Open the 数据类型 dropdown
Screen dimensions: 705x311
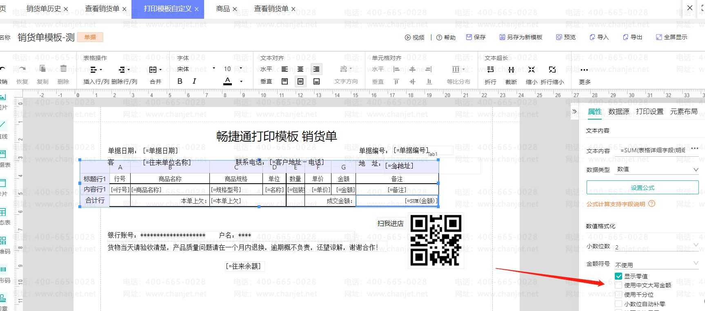(657, 169)
